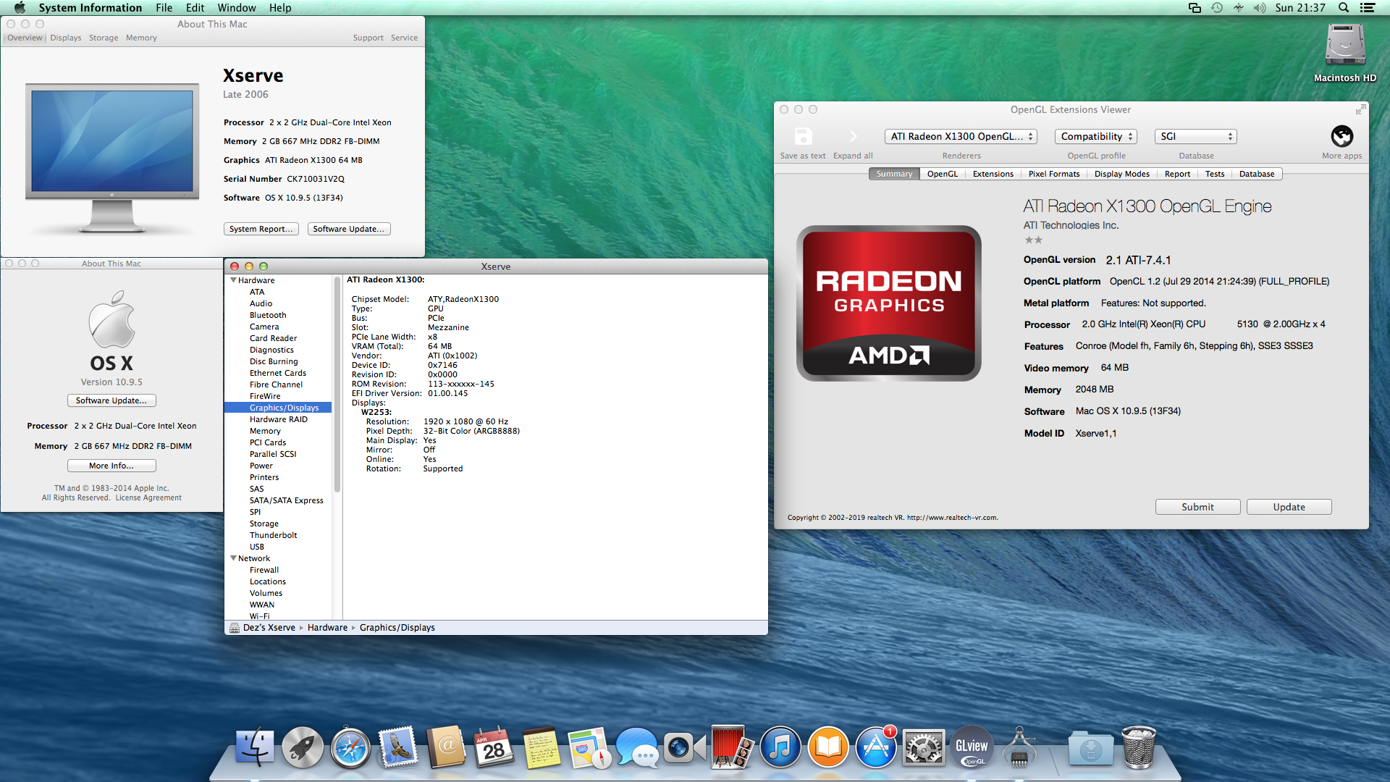Open Time Machine menu bar icon

(1217, 8)
